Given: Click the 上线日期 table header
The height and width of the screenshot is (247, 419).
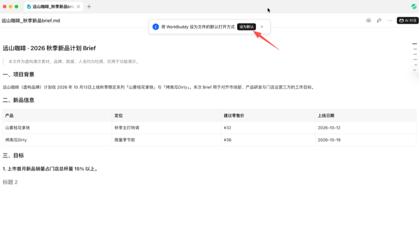Looking at the screenshot, I should tap(365, 115).
